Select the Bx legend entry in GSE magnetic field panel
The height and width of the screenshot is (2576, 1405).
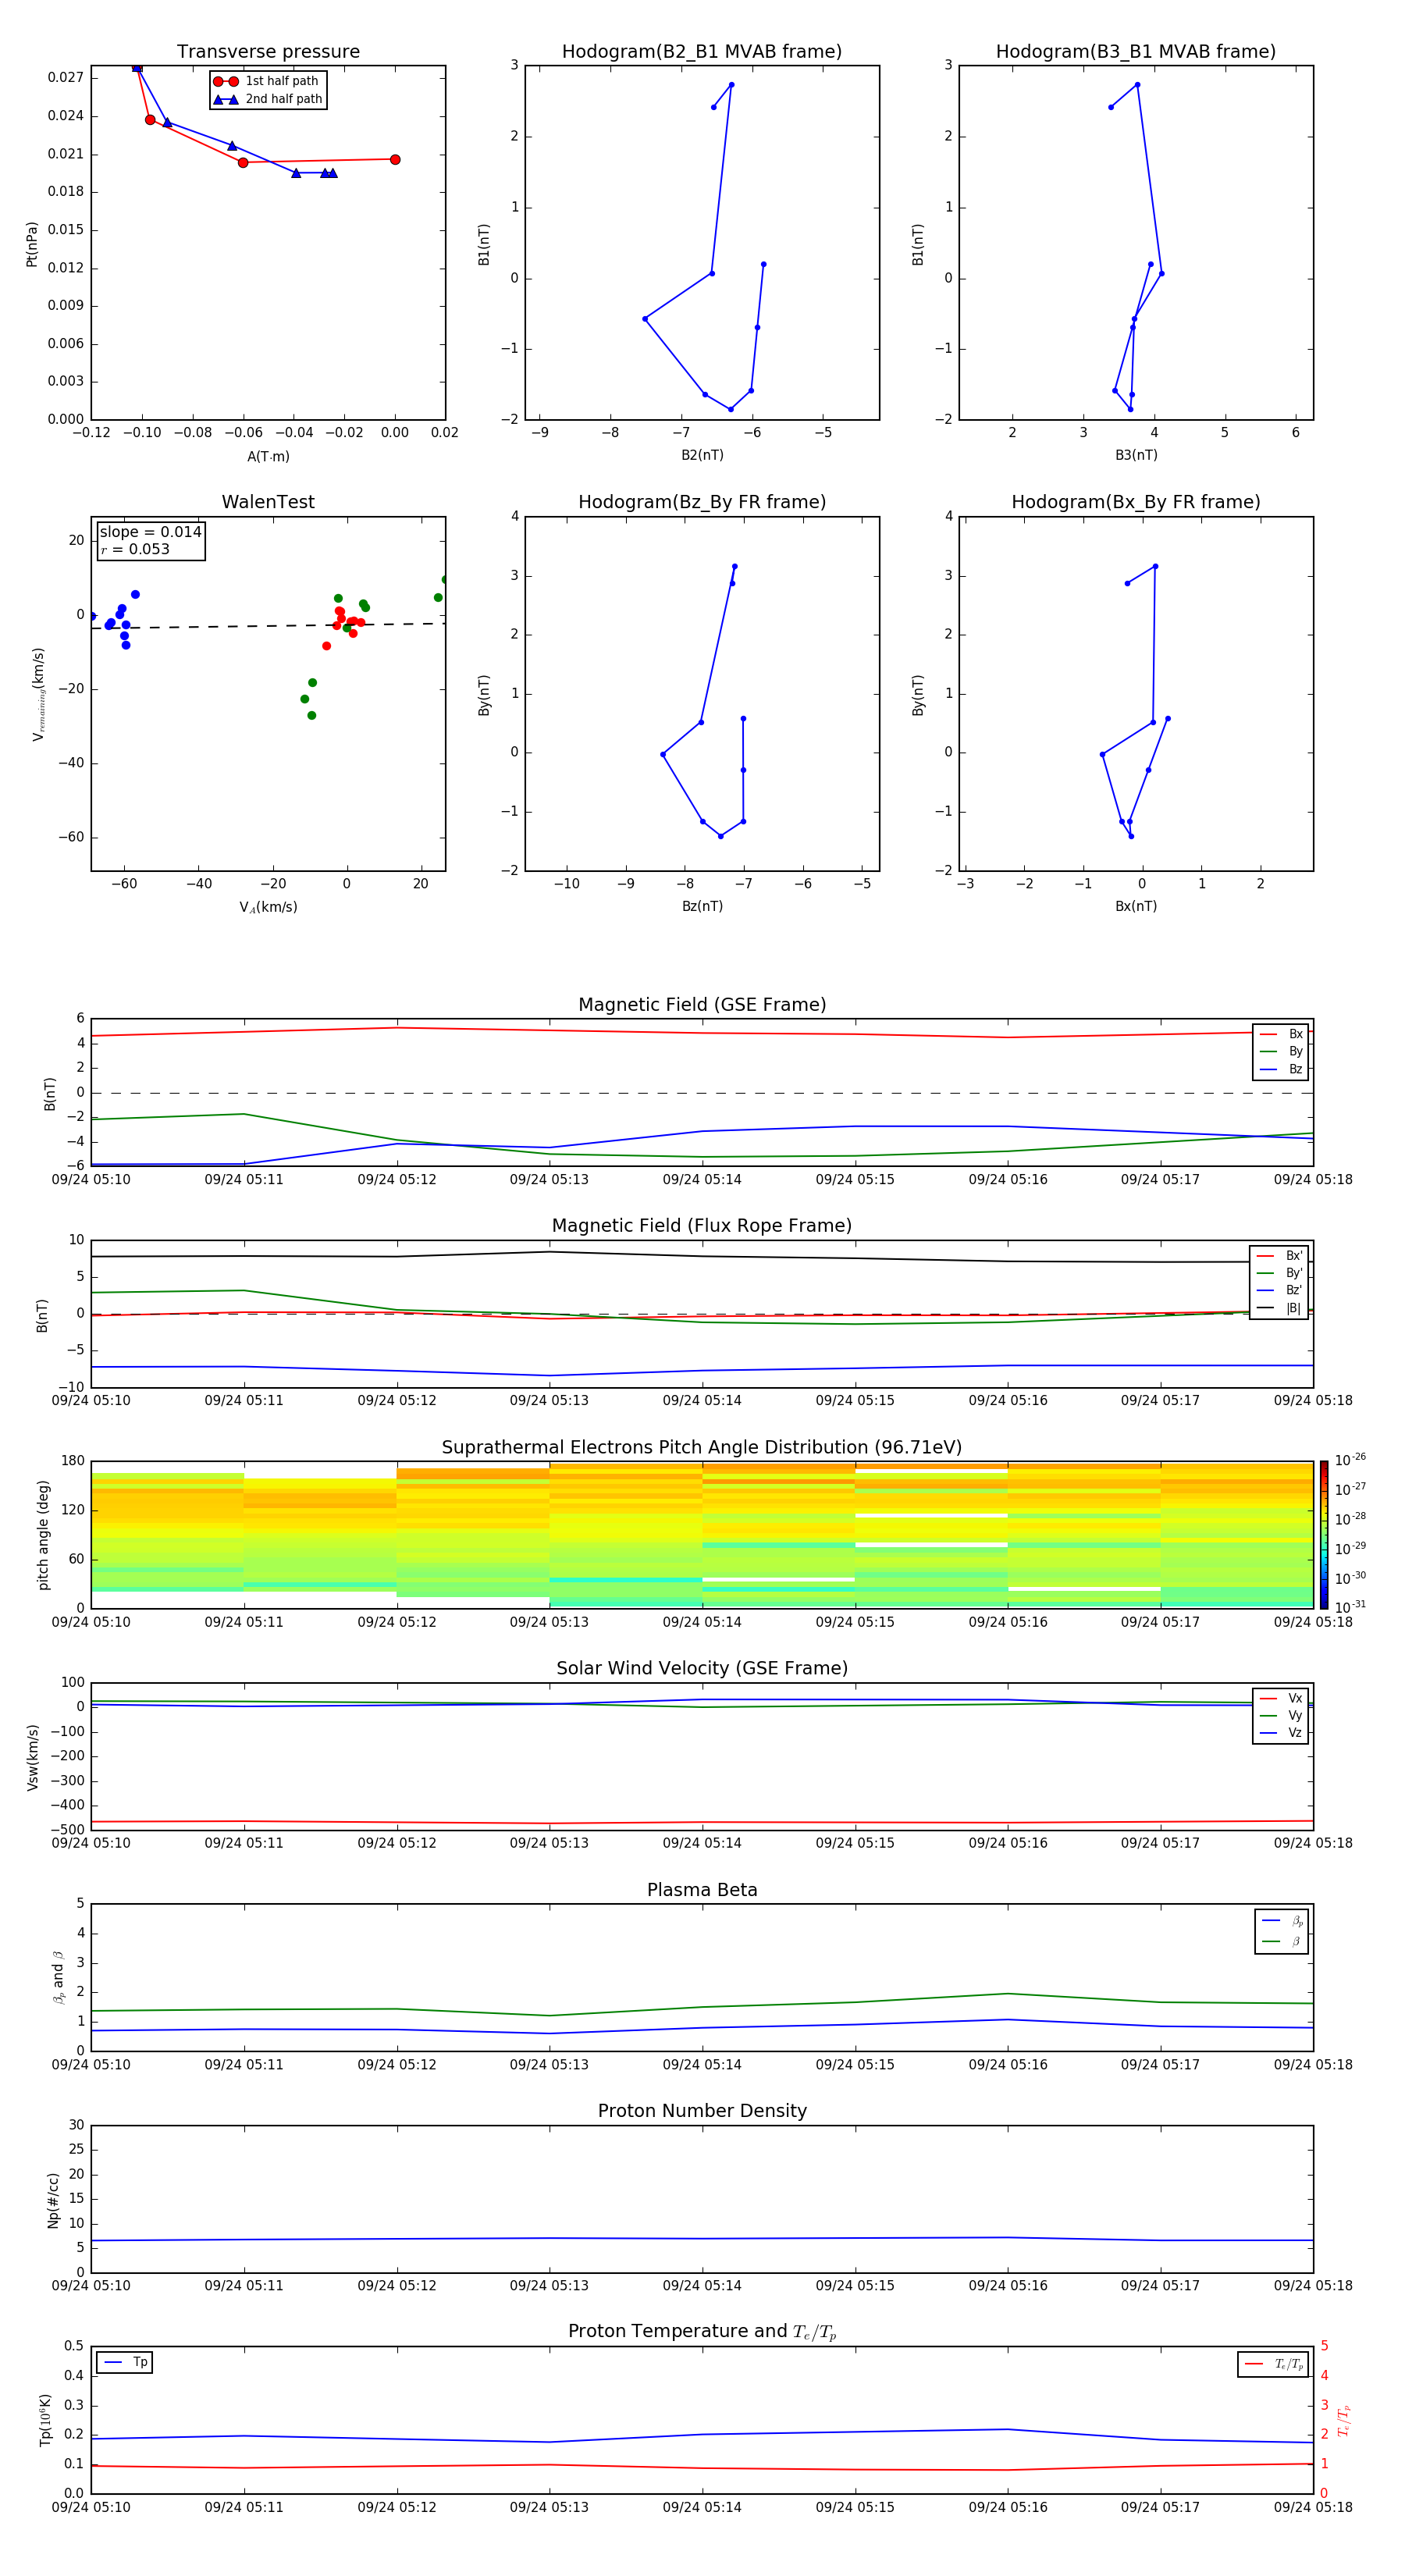[x=1281, y=1034]
